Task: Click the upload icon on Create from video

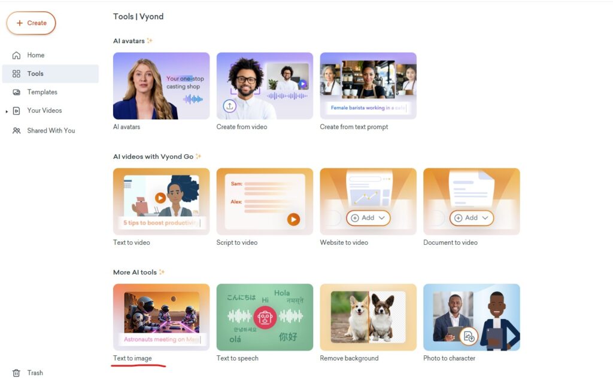Action: coord(229,106)
